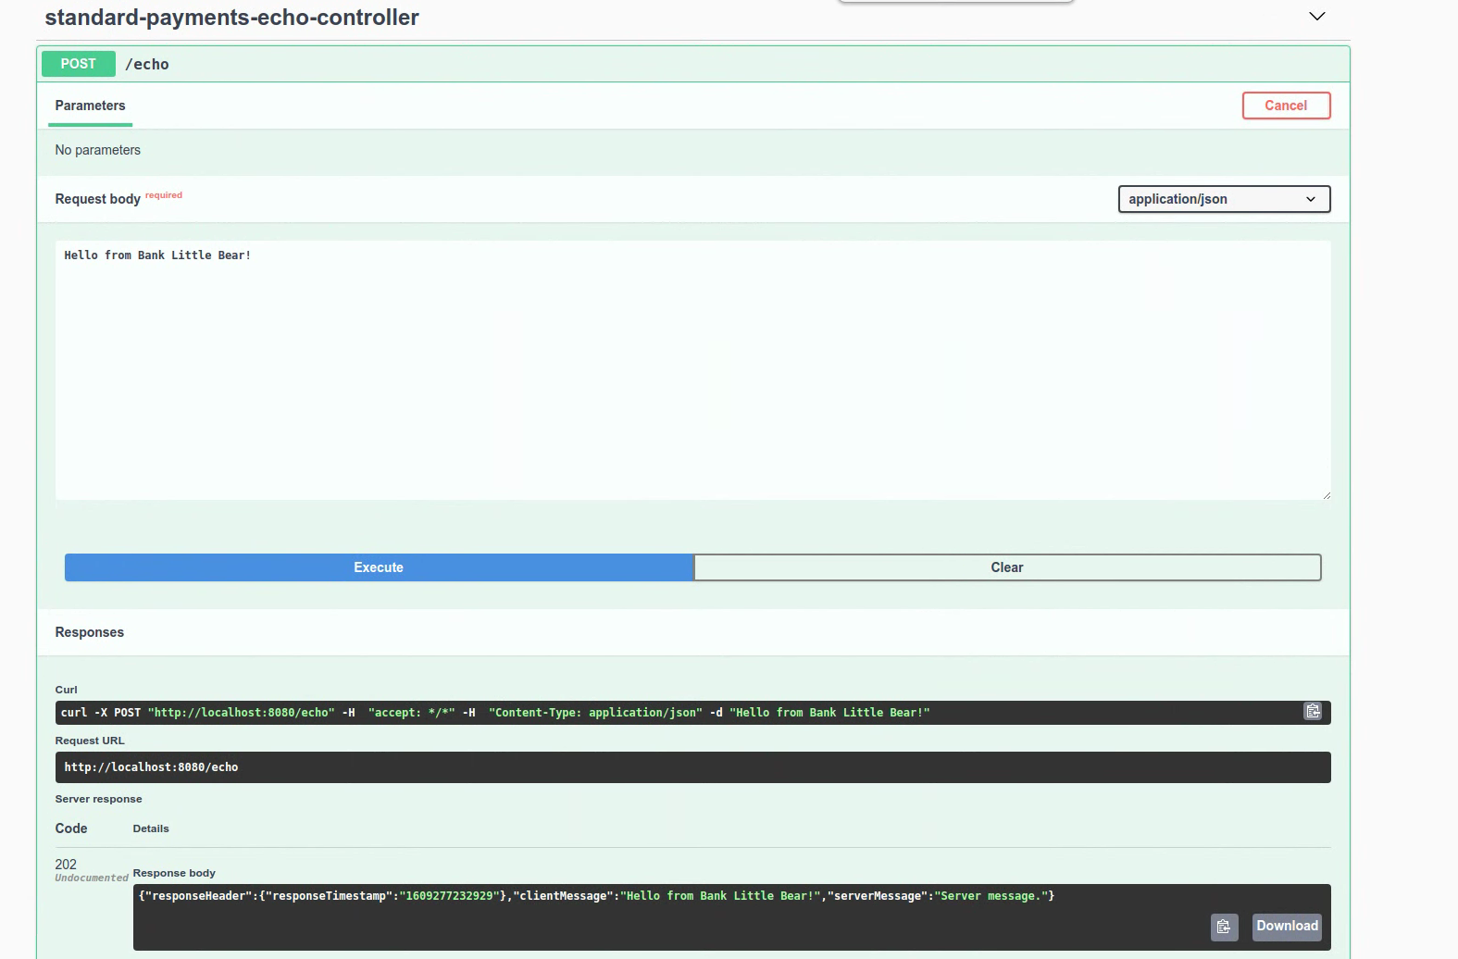Select the Parameters tab

(90, 106)
